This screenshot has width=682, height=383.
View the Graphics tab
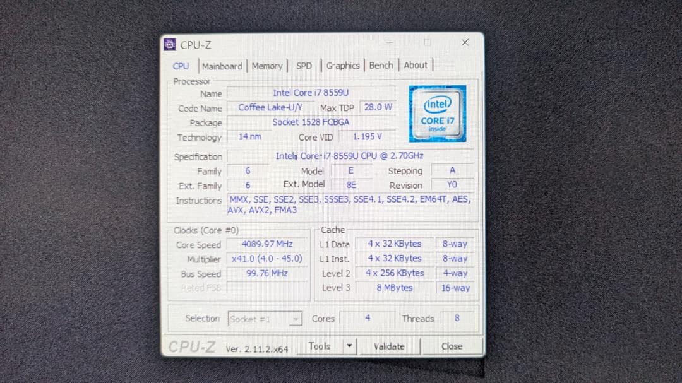point(342,66)
